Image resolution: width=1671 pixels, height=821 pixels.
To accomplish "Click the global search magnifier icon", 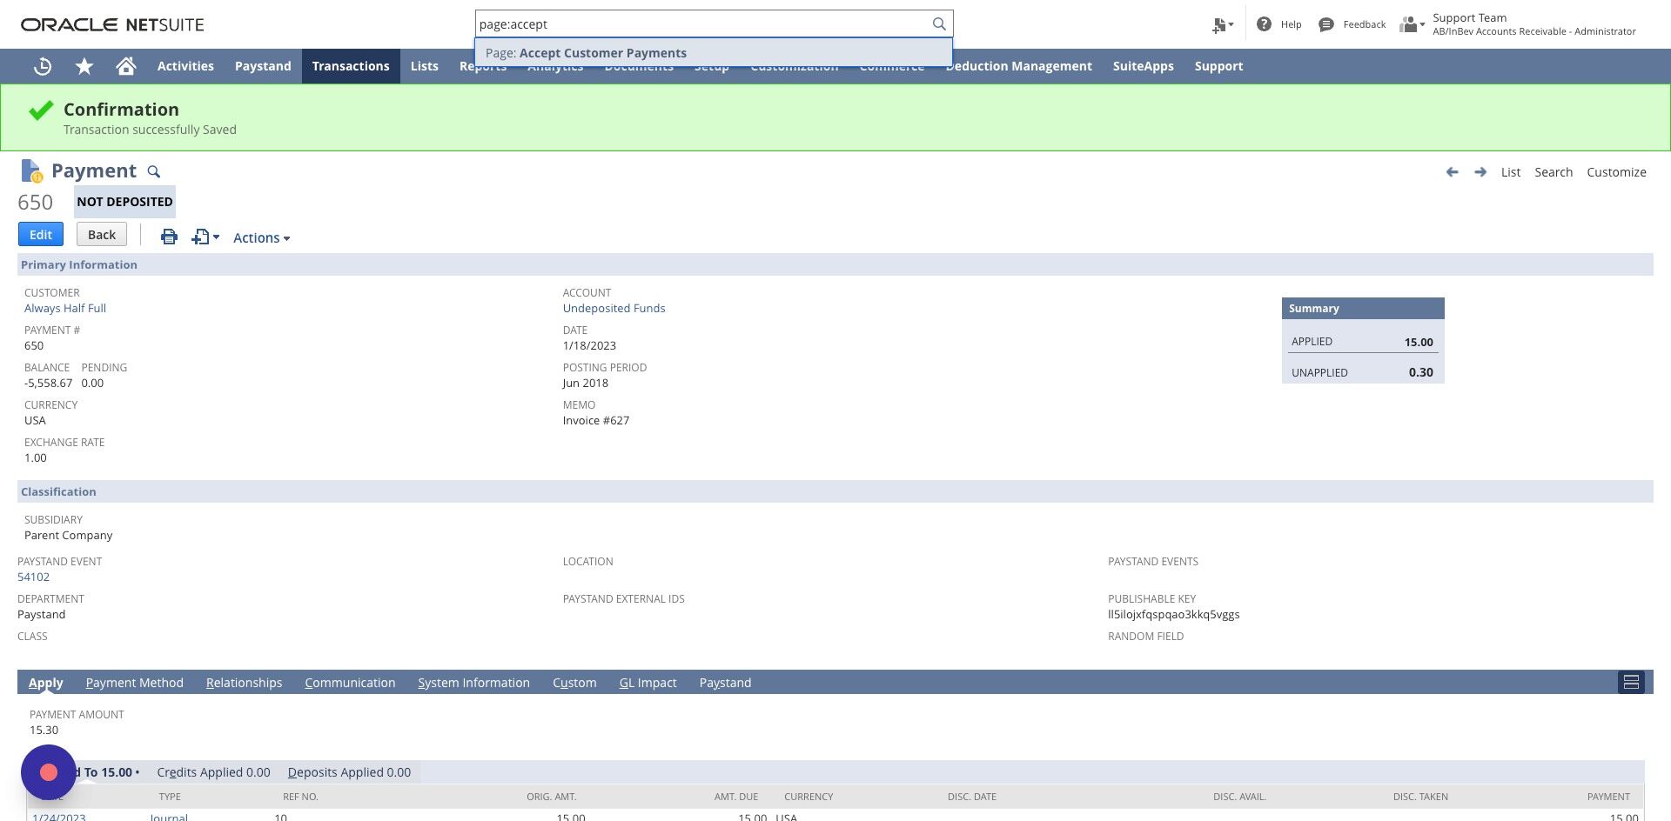I will 939,23.
